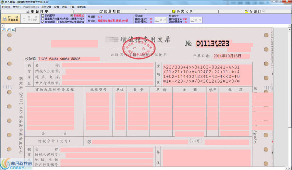292x170 pixels.
Task: Click the buyer 名称 input field
Action: coord(108,65)
